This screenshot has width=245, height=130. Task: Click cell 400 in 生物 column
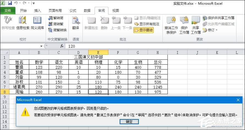(x=138, y=67)
